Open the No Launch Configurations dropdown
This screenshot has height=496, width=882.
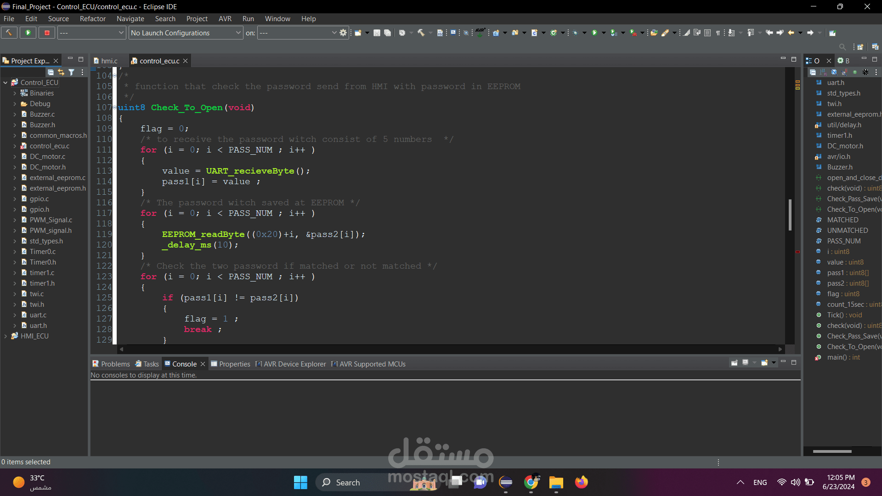click(x=186, y=33)
